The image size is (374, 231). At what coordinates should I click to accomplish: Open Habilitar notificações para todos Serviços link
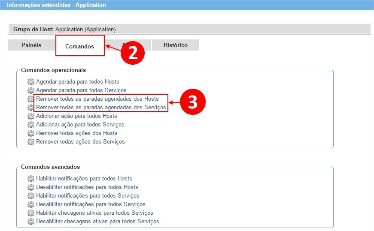click(88, 196)
